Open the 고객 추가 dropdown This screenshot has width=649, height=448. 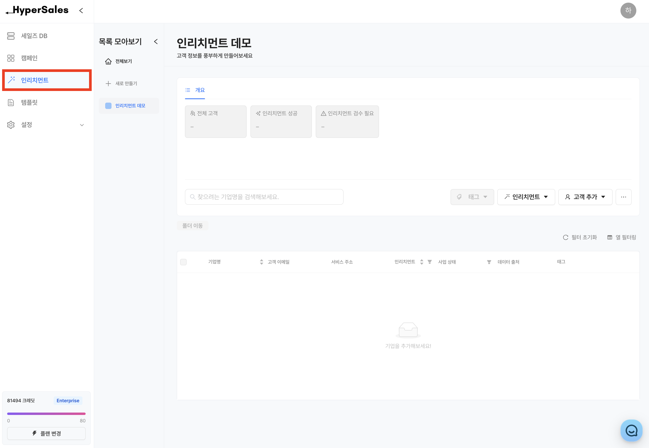click(585, 197)
